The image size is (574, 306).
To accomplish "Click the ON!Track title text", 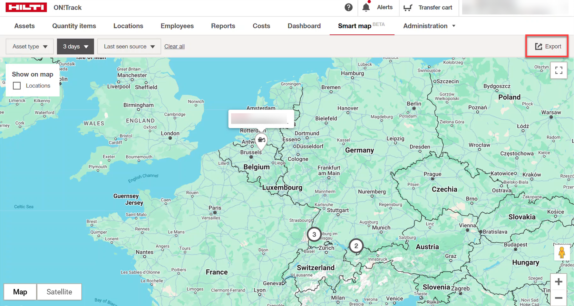I will 67,7.
